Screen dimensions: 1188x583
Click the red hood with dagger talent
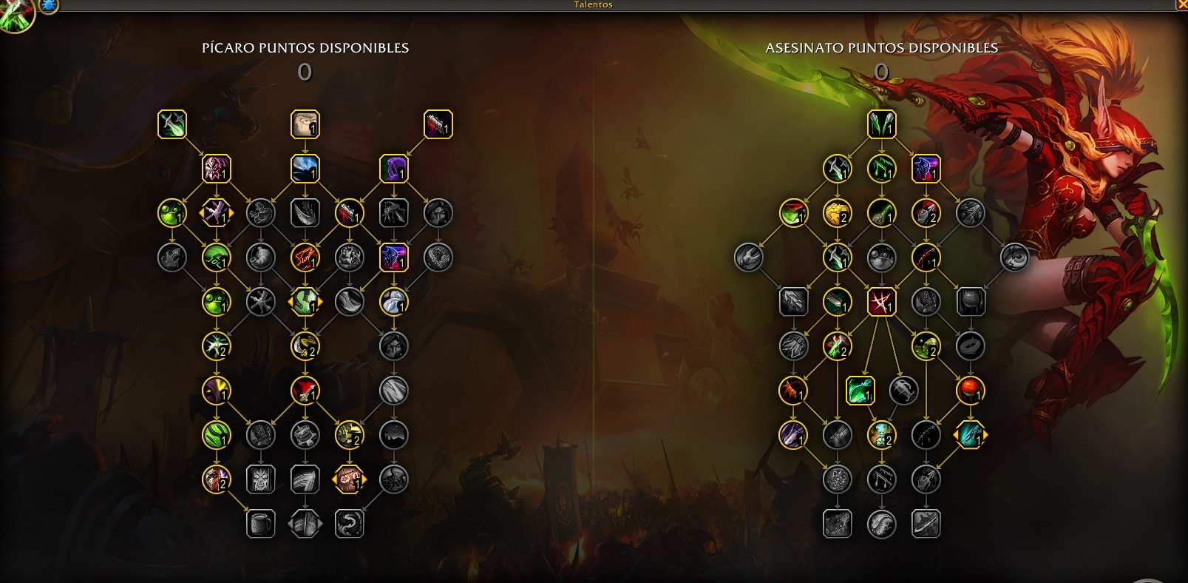click(x=305, y=391)
